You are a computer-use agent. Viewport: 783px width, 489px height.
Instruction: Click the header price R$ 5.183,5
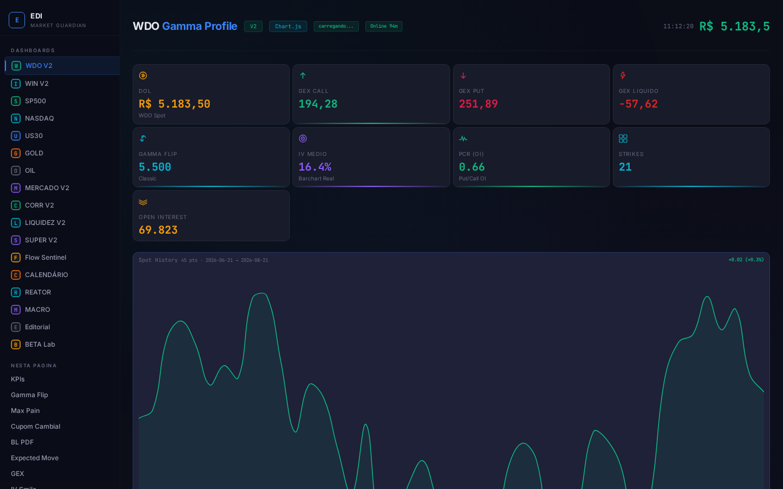[x=735, y=26]
